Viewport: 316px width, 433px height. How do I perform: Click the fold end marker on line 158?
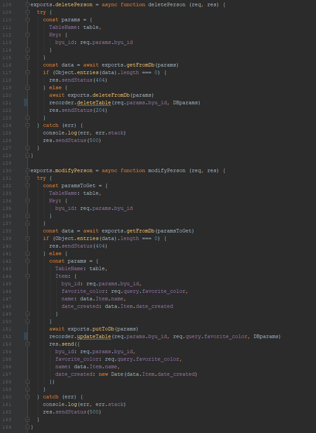27,382
